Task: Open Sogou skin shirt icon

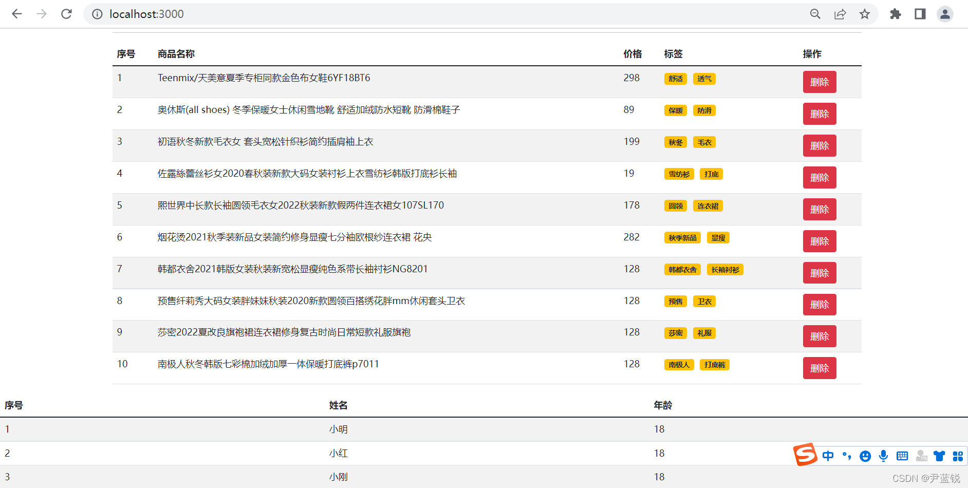Action: tap(939, 456)
